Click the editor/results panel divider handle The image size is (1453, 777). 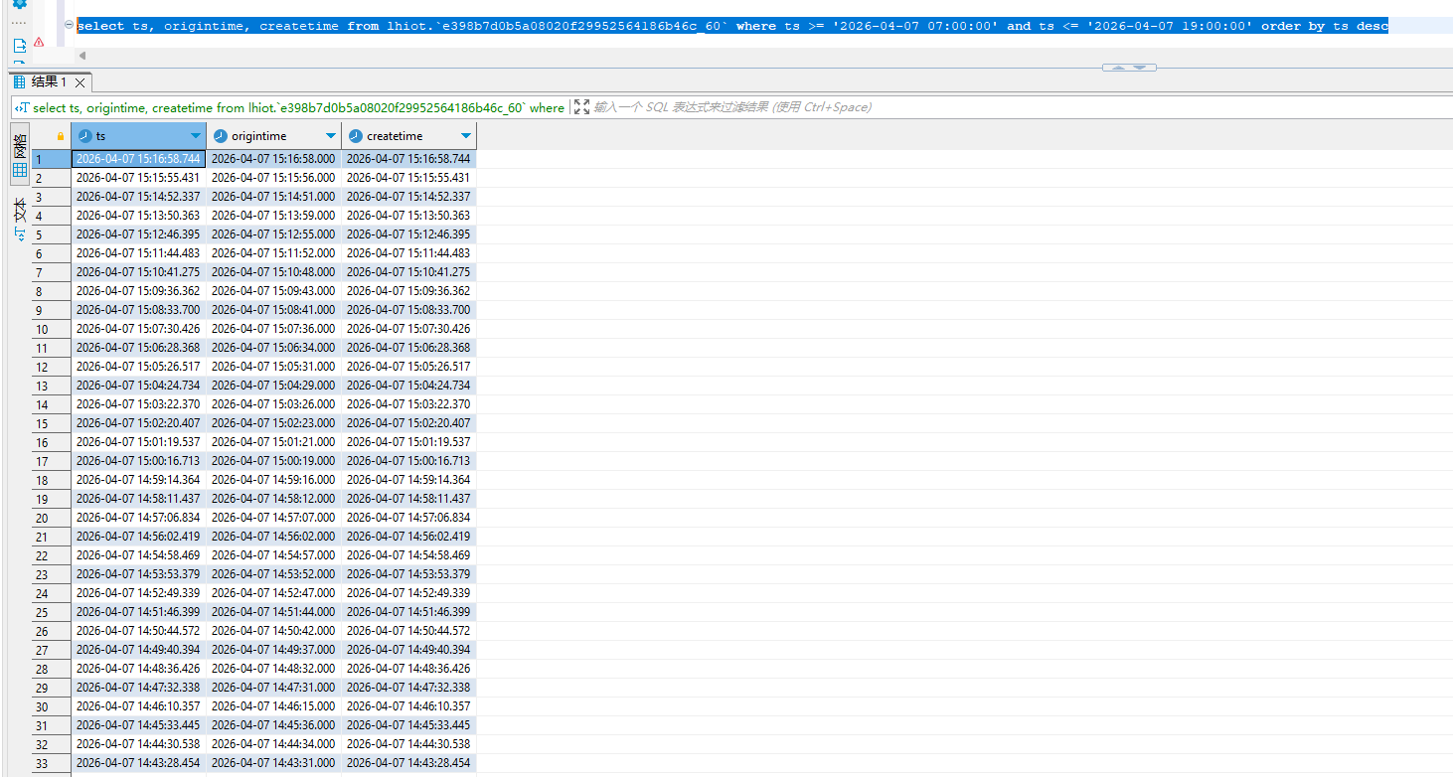coord(1129,68)
